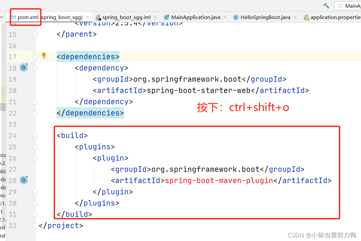Close the MainApplication.java tab

pos(225,17)
